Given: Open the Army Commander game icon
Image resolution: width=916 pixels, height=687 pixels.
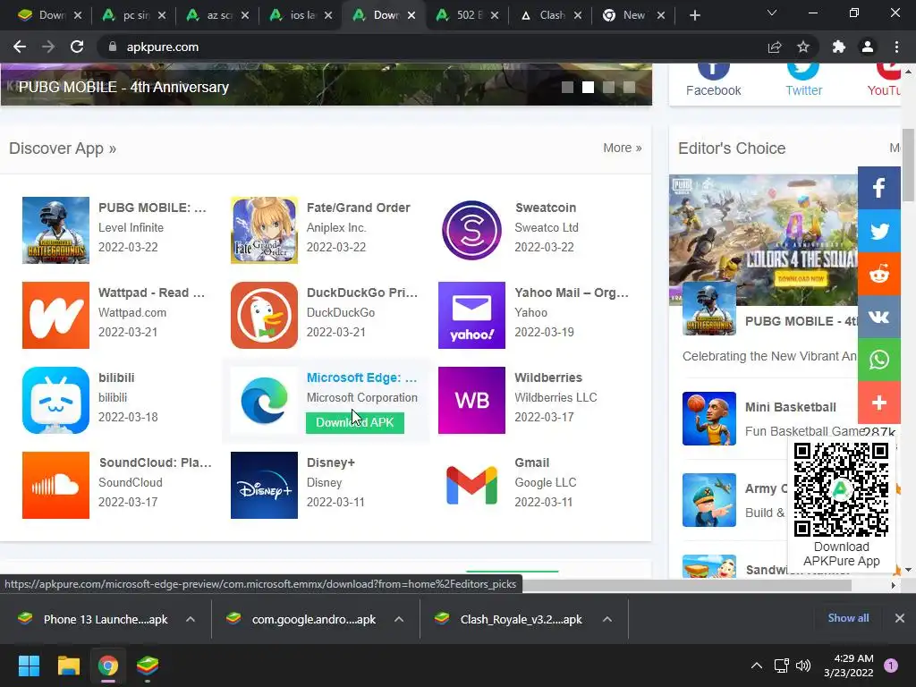Looking at the screenshot, I should pyautogui.click(x=709, y=500).
